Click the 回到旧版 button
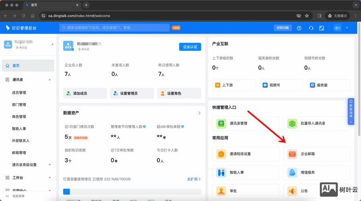Image resolution: width=361 pixels, height=201 pixels. 282,28
